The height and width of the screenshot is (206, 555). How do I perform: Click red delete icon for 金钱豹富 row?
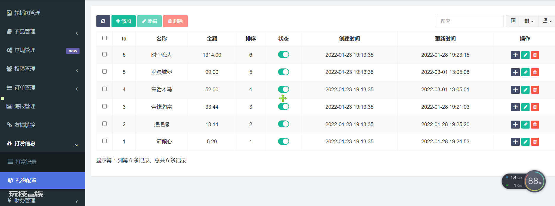[x=535, y=107]
